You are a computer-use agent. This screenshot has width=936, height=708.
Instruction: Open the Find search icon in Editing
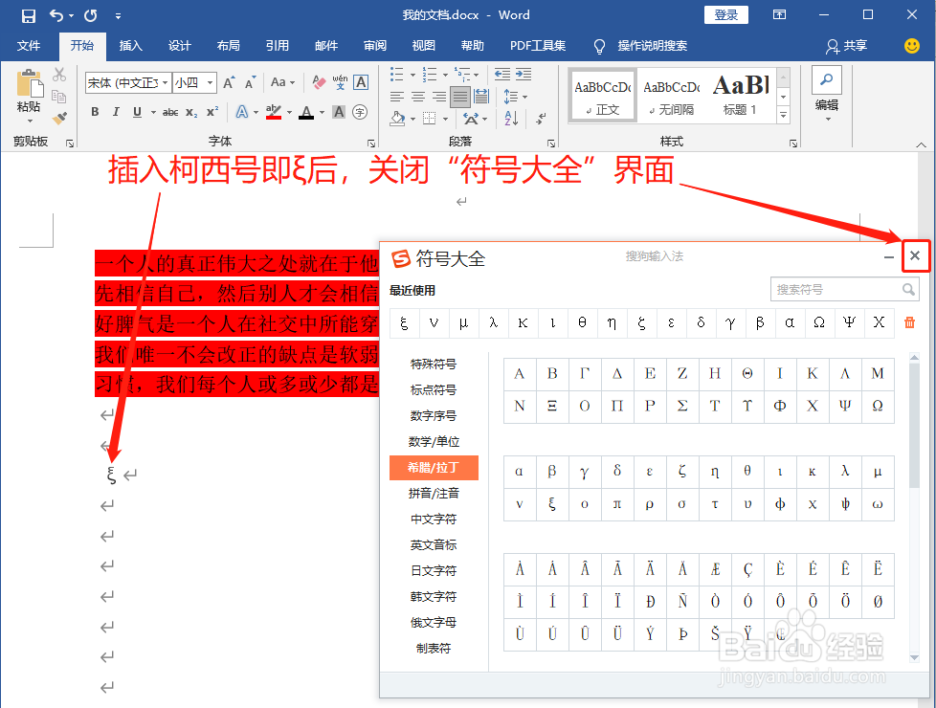tap(827, 80)
